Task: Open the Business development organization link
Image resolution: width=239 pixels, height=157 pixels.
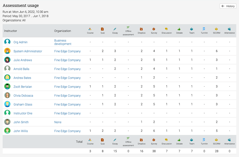Action: 63,42
